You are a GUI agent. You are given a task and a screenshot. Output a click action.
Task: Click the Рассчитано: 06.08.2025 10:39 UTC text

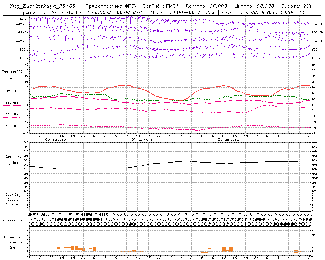tap(264, 12)
